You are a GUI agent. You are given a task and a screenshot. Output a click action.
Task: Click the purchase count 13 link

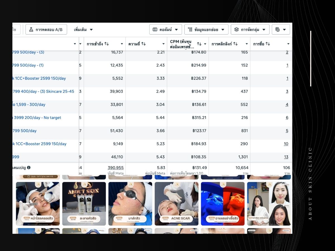tap(286, 157)
